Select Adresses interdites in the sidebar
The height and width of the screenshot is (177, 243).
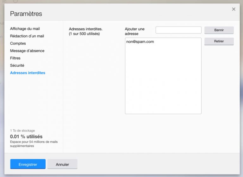[x=28, y=73]
